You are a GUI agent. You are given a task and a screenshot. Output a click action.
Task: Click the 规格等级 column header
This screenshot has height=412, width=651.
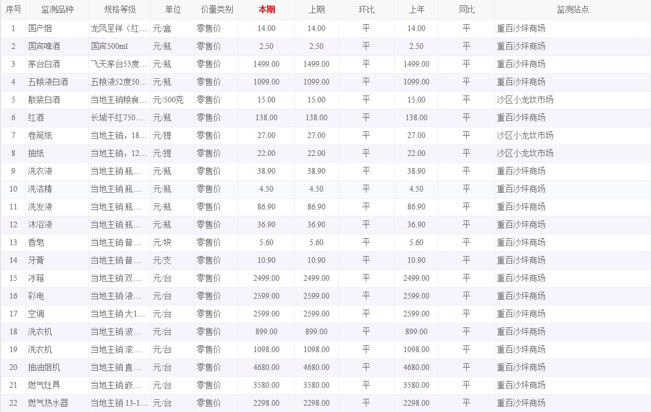click(x=120, y=10)
